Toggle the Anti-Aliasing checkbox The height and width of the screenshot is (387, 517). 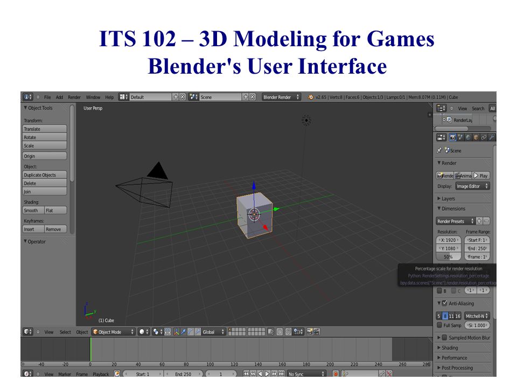pyautogui.click(x=444, y=303)
